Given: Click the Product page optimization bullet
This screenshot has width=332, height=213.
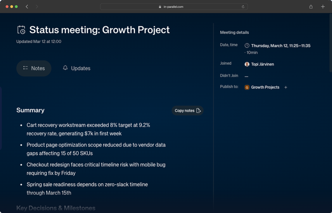Looking at the screenshot, I should [96, 149].
